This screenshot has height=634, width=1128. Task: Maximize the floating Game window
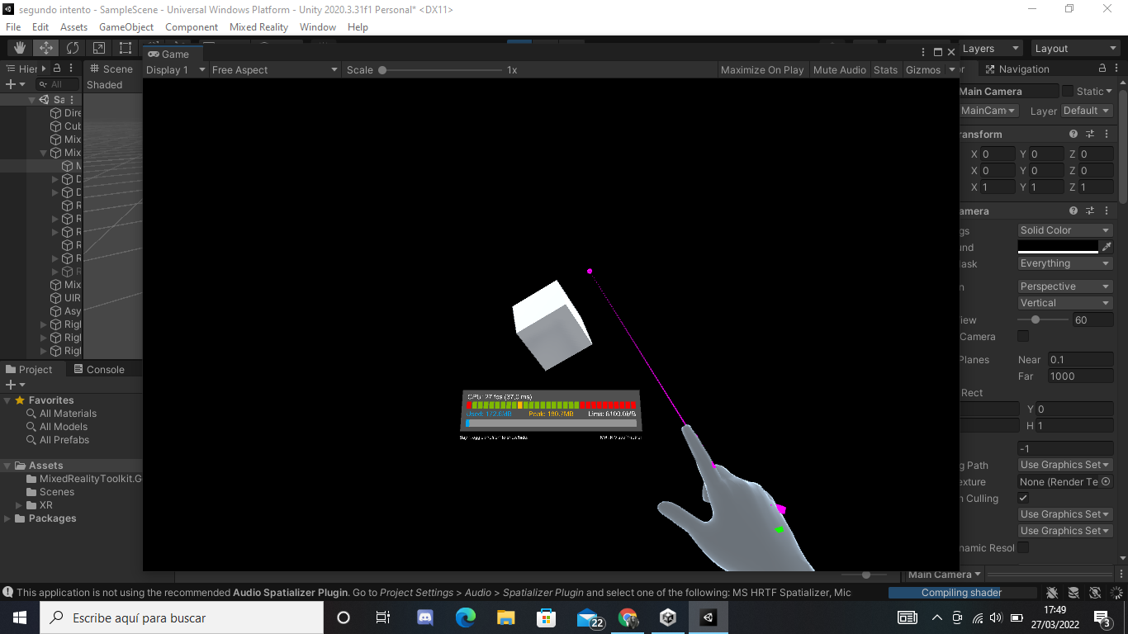(x=938, y=52)
